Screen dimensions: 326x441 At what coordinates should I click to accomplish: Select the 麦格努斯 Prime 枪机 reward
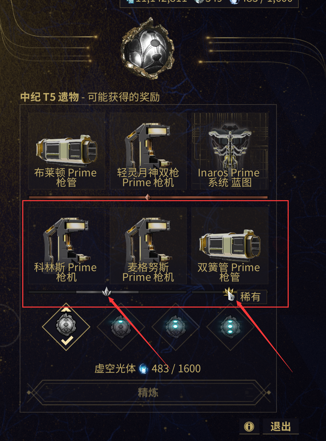coord(148,246)
